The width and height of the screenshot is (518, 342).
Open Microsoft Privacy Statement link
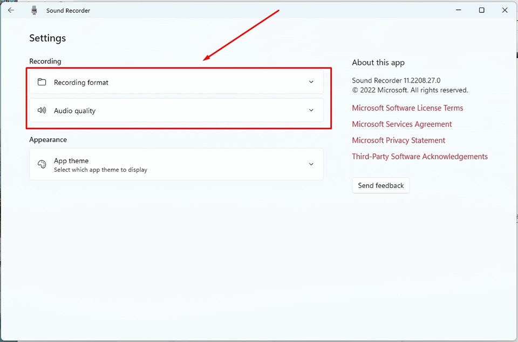point(398,140)
